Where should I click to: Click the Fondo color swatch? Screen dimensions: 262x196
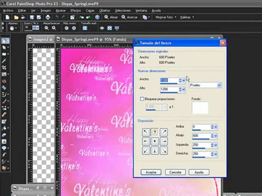tap(200, 108)
